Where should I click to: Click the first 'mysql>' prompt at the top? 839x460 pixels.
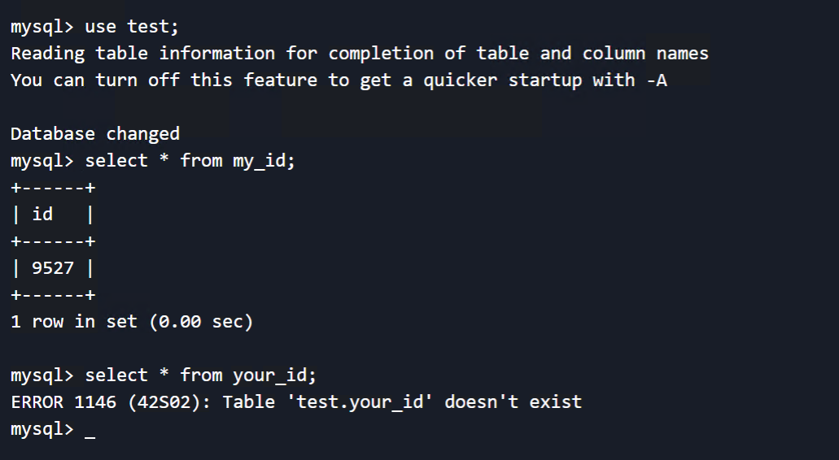point(42,27)
